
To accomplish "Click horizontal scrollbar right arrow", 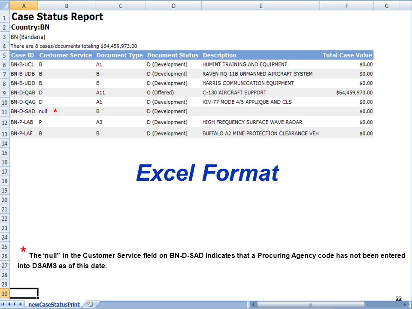I will (x=405, y=305).
